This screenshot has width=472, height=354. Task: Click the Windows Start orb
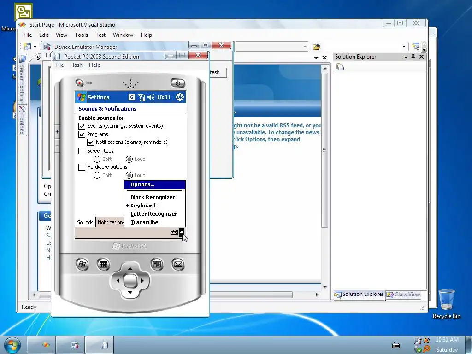point(12,345)
